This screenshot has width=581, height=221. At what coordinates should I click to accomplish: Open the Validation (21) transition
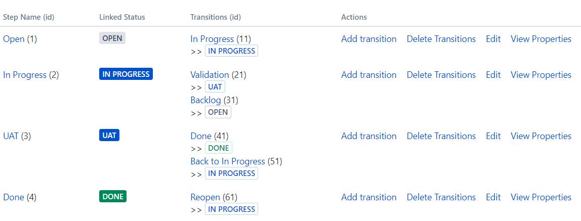210,75
